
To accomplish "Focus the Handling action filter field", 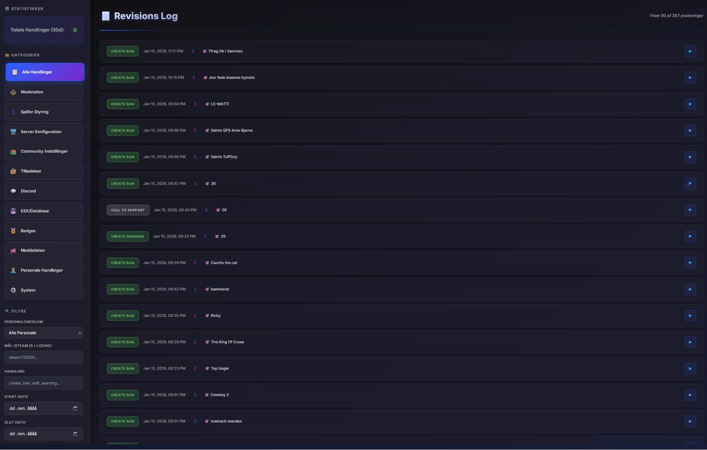I will 44,383.
